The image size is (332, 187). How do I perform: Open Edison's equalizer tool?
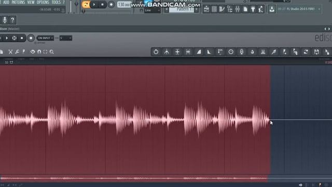(263, 52)
